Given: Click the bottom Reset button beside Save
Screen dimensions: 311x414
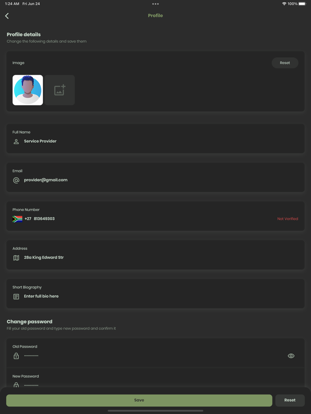Looking at the screenshot, I should point(290,400).
